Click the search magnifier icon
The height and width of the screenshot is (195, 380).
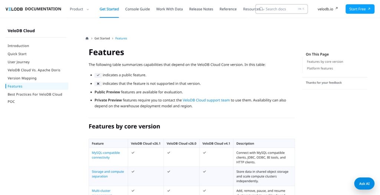coord(261,9)
